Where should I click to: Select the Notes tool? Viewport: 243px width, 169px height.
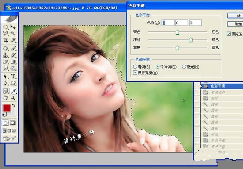tap(5, 91)
